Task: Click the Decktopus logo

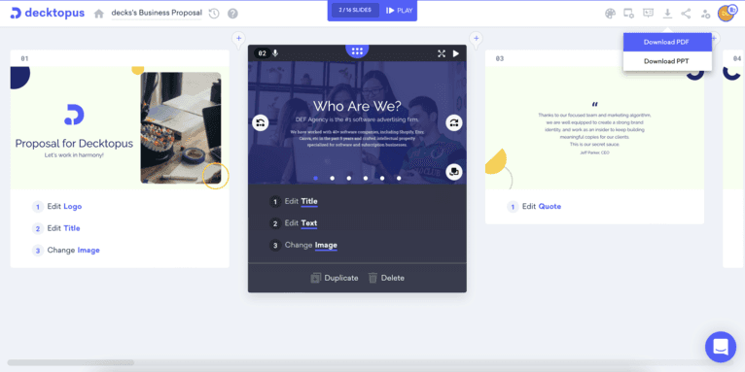Action: [47, 14]
